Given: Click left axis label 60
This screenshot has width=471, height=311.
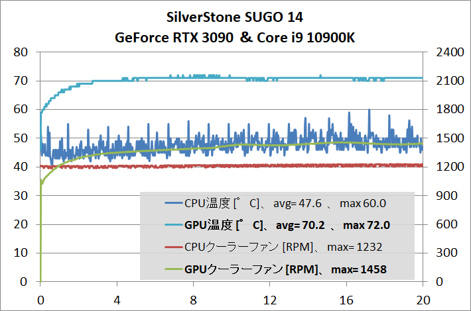Looking at the screenshot, I should [x=21, y=109].
